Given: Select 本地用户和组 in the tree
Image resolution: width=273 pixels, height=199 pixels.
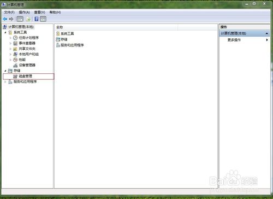Looking at the screenshot, I should pyautogui.click(x=29, y=54).
